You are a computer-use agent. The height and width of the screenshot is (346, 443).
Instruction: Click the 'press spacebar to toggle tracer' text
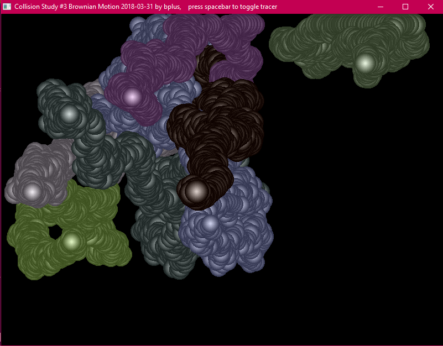pos(232,7)
